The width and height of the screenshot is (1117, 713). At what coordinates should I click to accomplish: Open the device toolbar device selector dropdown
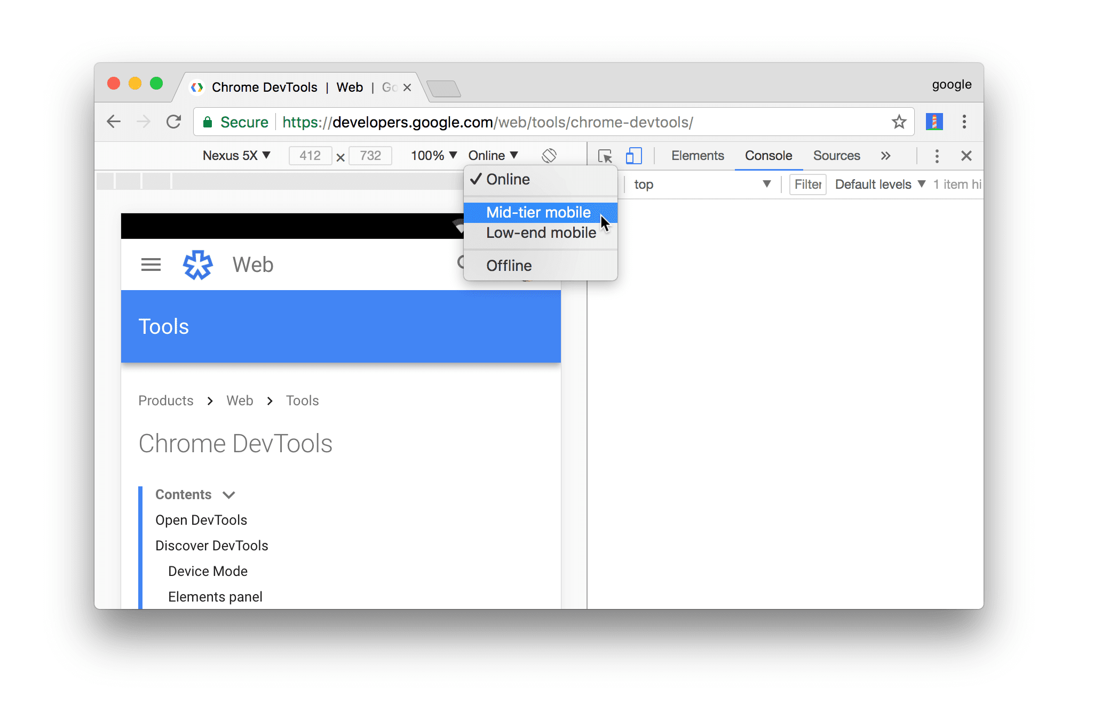click(x=237, y=156)
